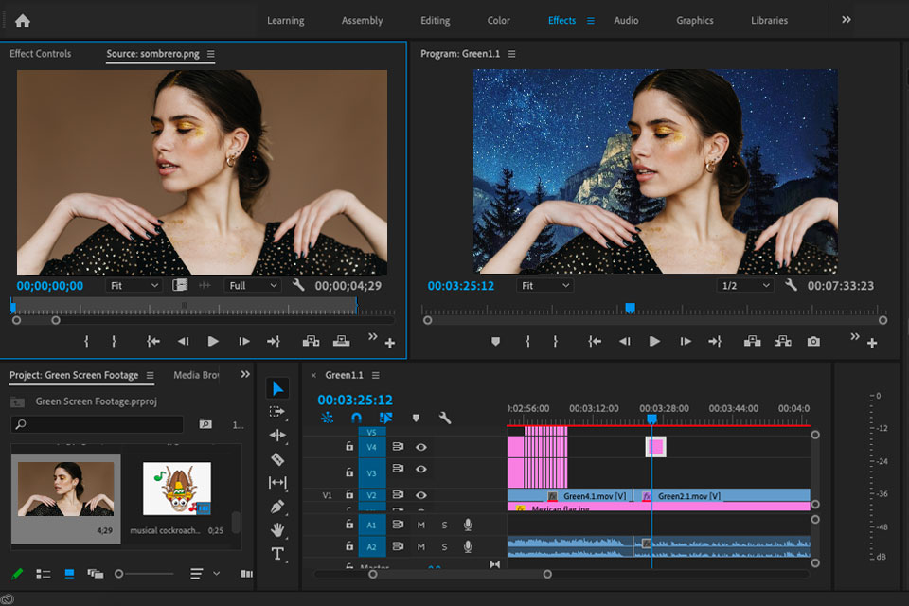Solo audio track A2
This screenshot has height=606, width=909.
(x=444, y=547)
